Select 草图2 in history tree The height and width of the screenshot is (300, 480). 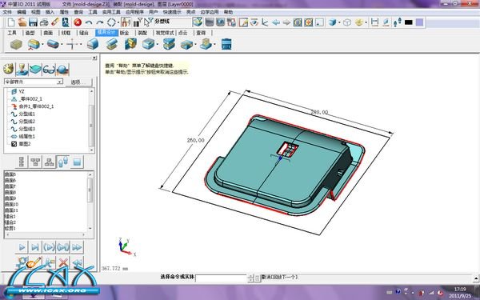click(25, 144)
